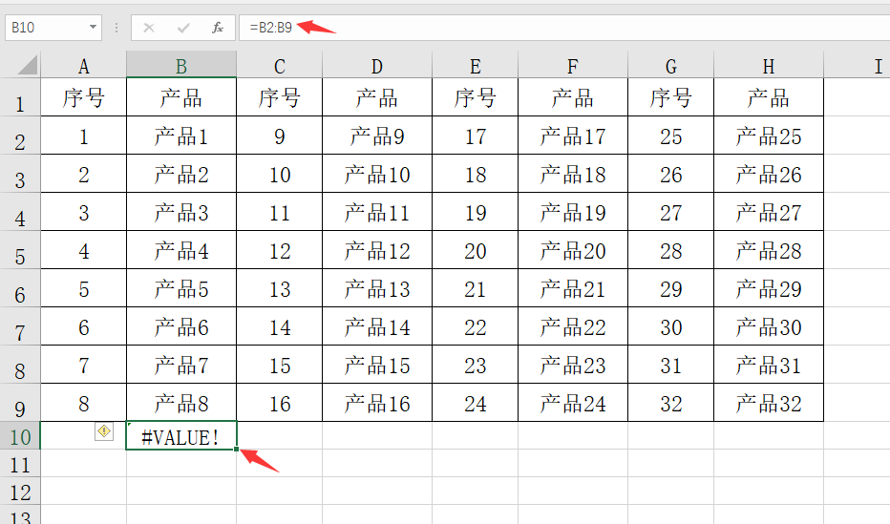Select column A header

tap(83, 65)
